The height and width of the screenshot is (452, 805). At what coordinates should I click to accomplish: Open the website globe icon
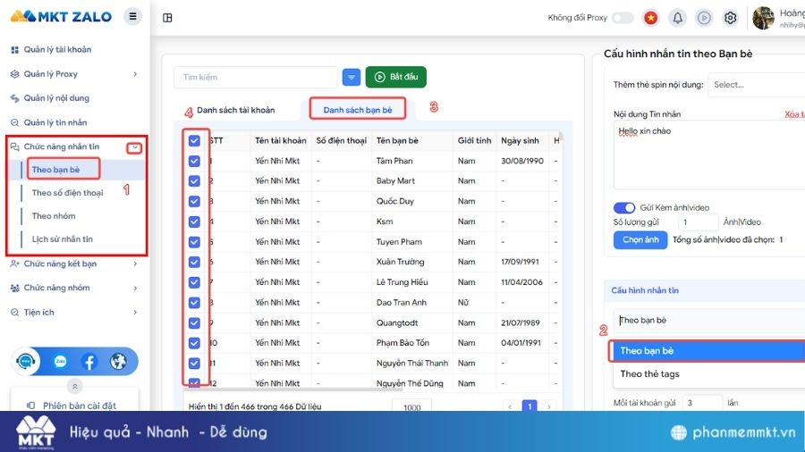pos(118,361)
